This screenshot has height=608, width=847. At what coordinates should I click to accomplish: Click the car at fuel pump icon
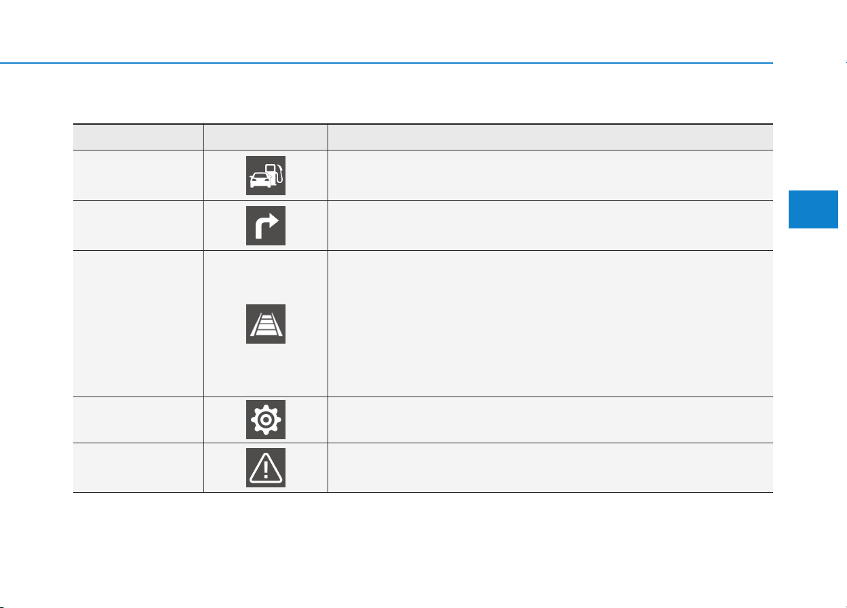265,176
